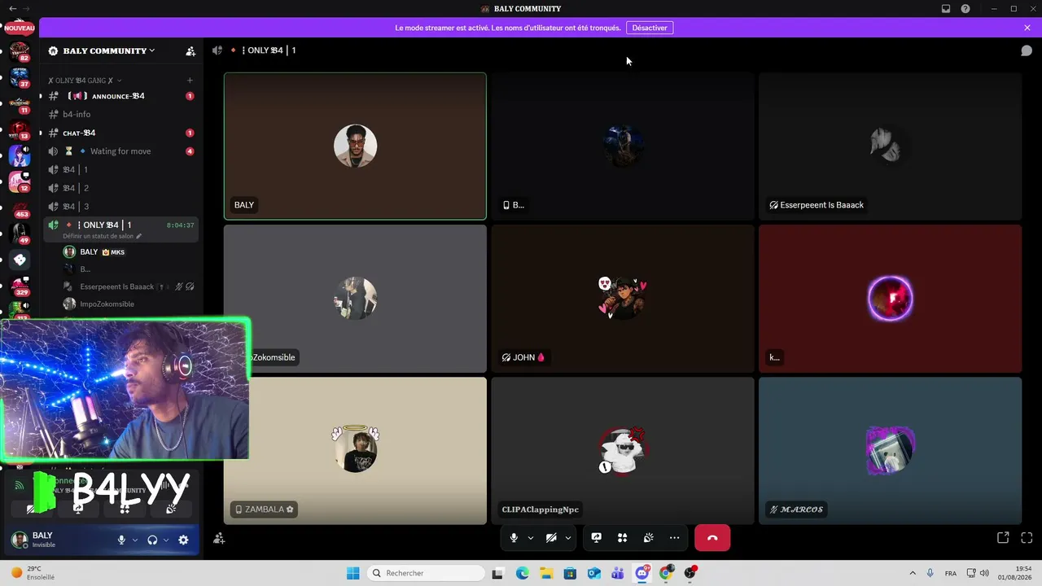Screen dimensions: 1042x586
Task: Share your screen from the call controls
Action: tap(597, 538)
